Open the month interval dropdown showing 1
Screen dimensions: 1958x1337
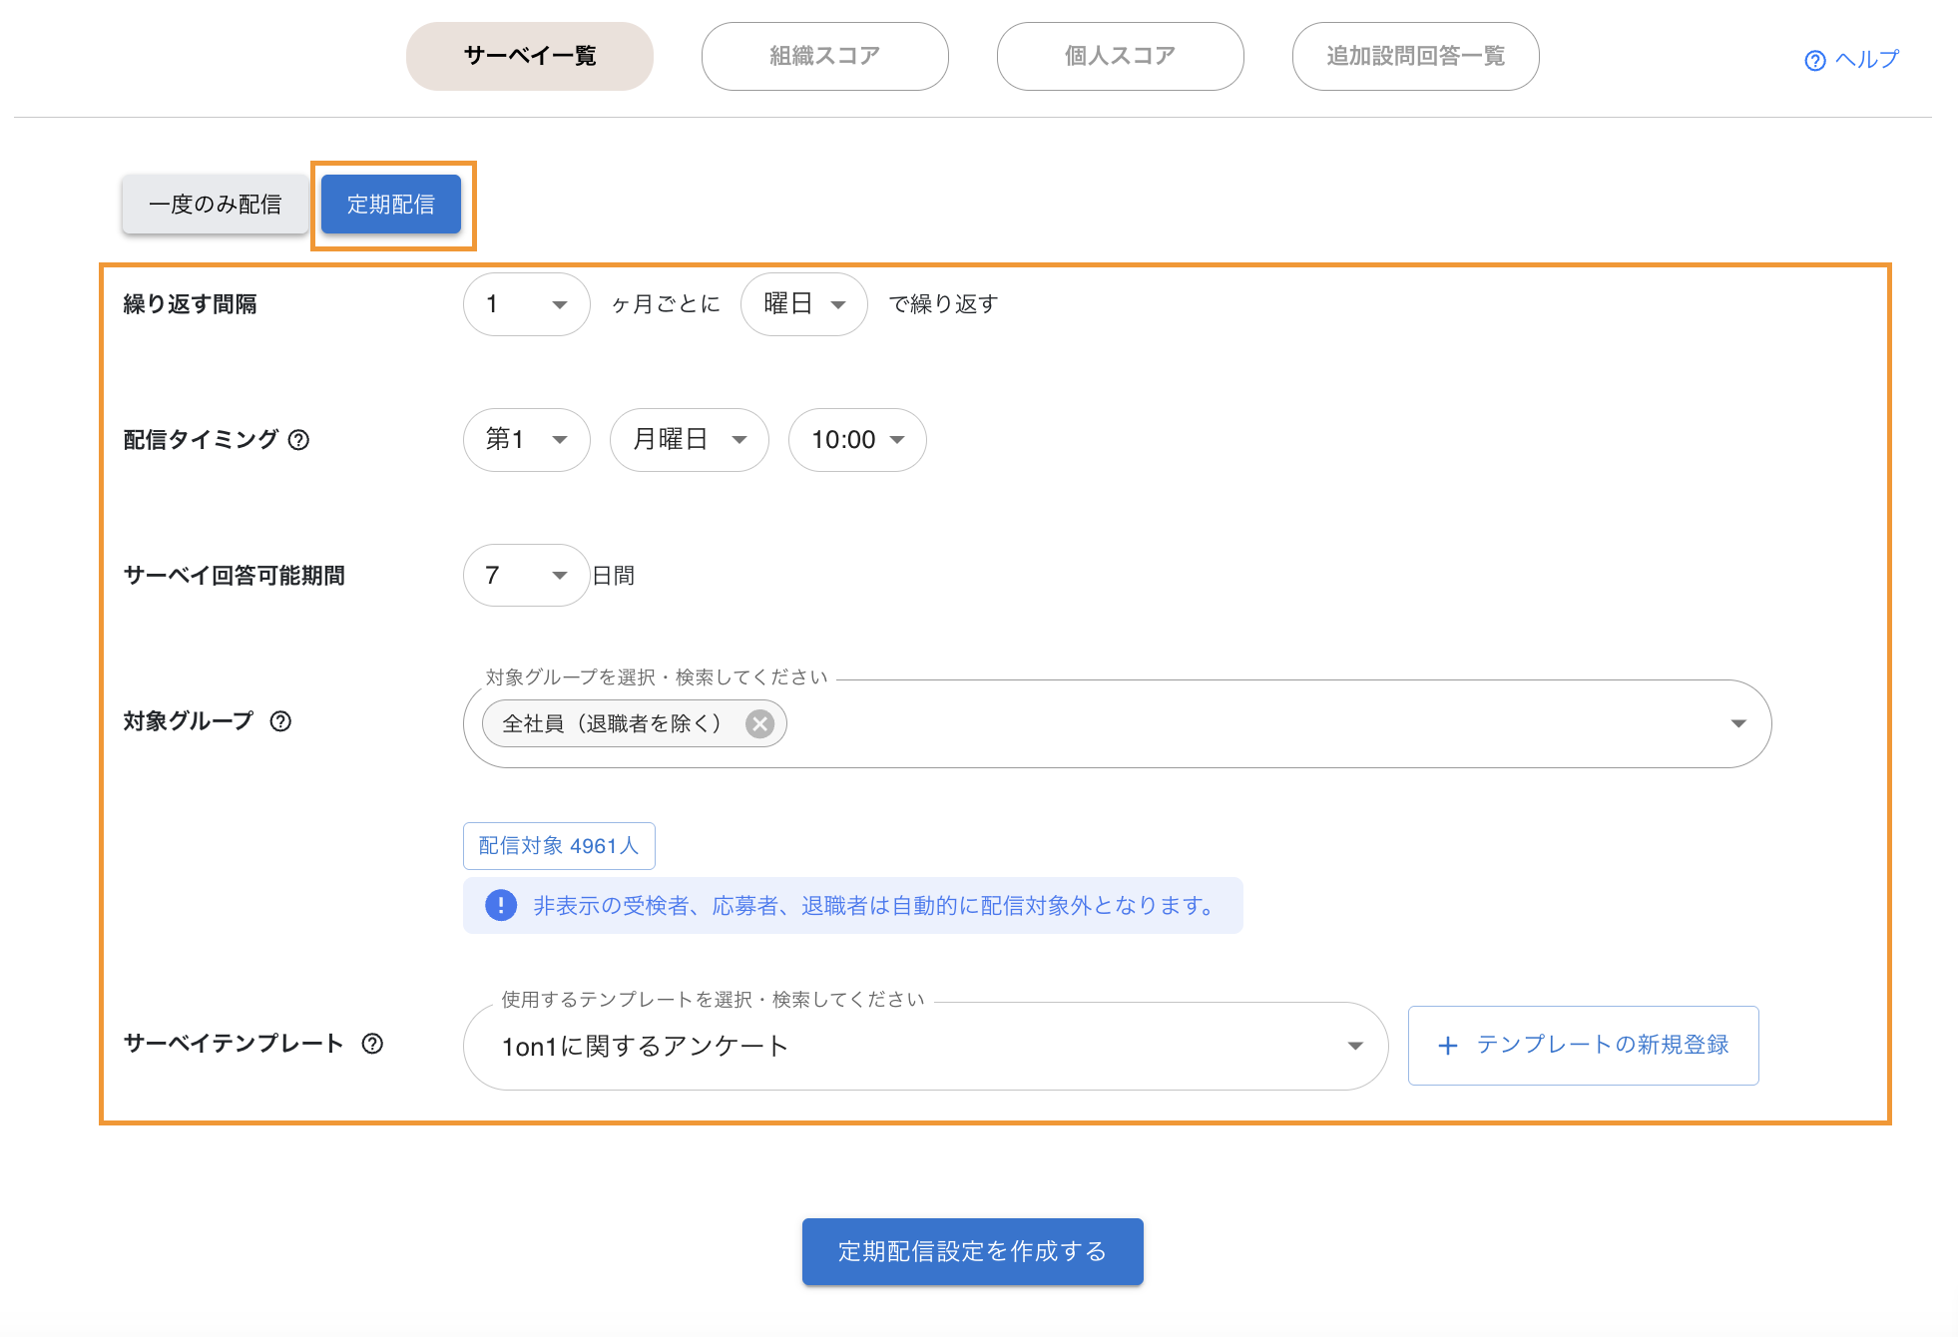(526, 304)
